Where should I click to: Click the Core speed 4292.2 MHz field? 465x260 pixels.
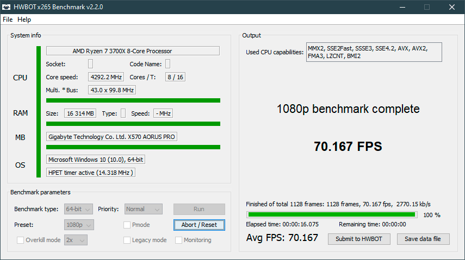106,77
